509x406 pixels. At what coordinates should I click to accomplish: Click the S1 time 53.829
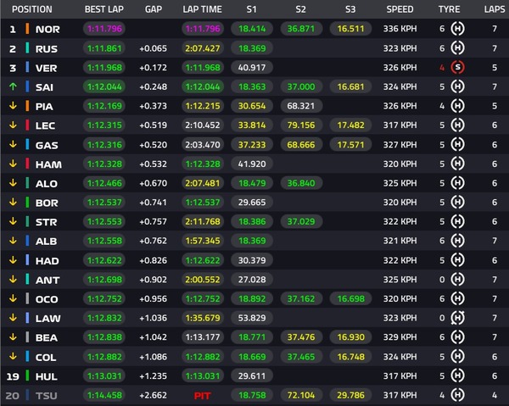252,318
